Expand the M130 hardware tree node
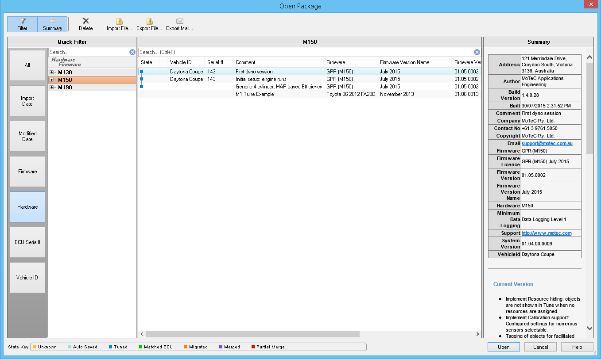 click(52, 73)
